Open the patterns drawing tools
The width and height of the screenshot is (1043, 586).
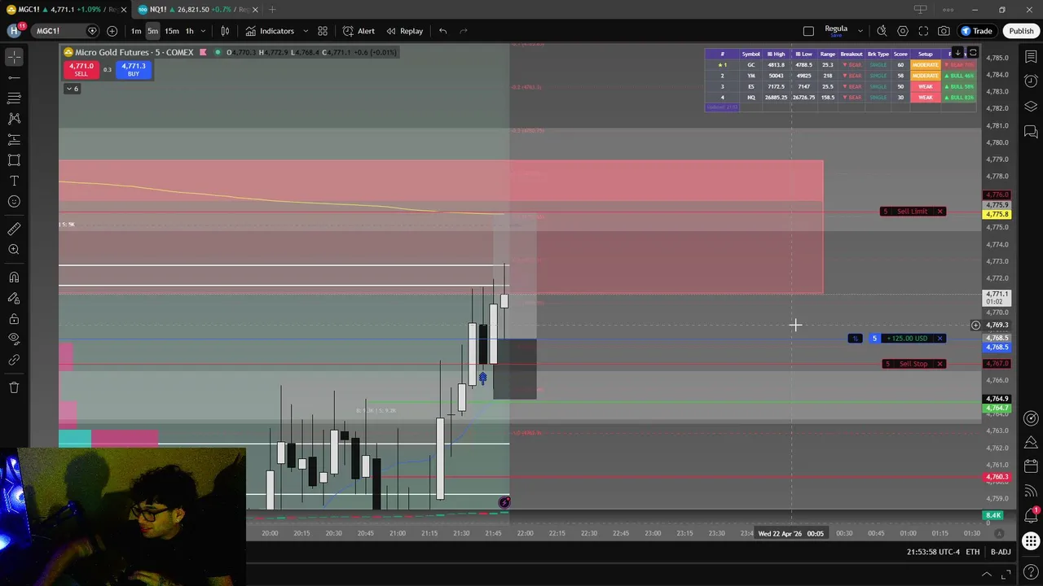(x=14, y=119)
